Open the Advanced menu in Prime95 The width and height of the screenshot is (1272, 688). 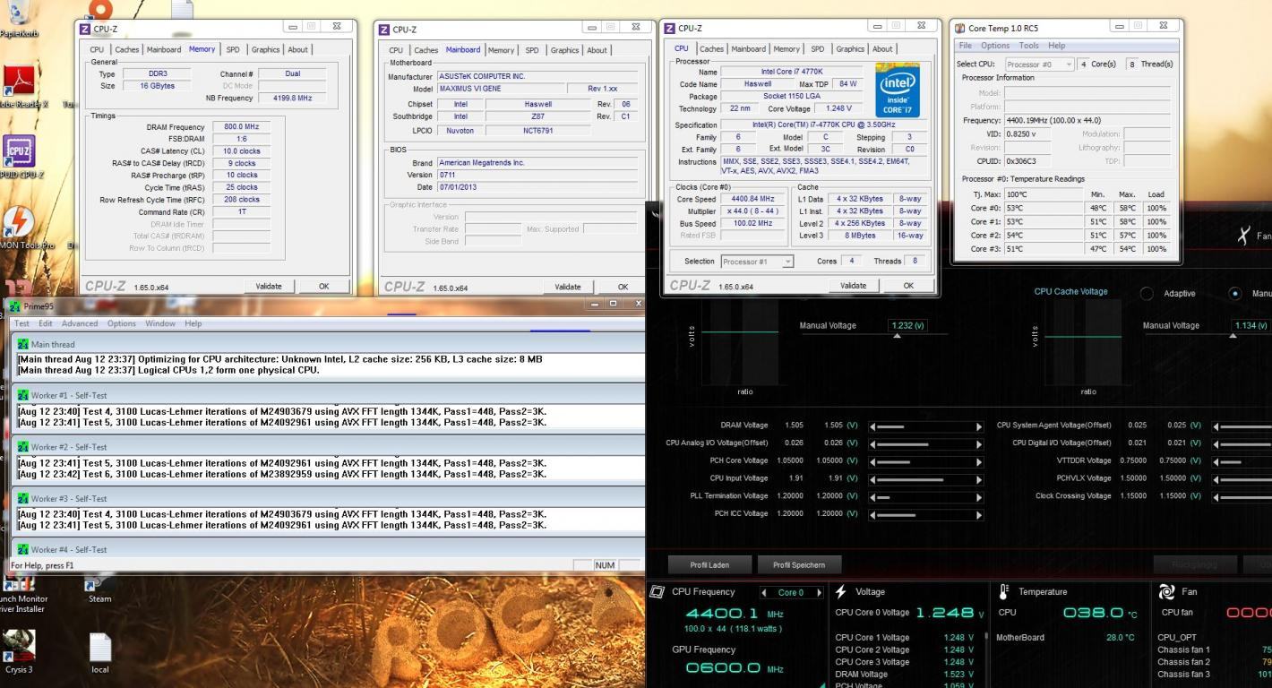[x=80, y=323]
